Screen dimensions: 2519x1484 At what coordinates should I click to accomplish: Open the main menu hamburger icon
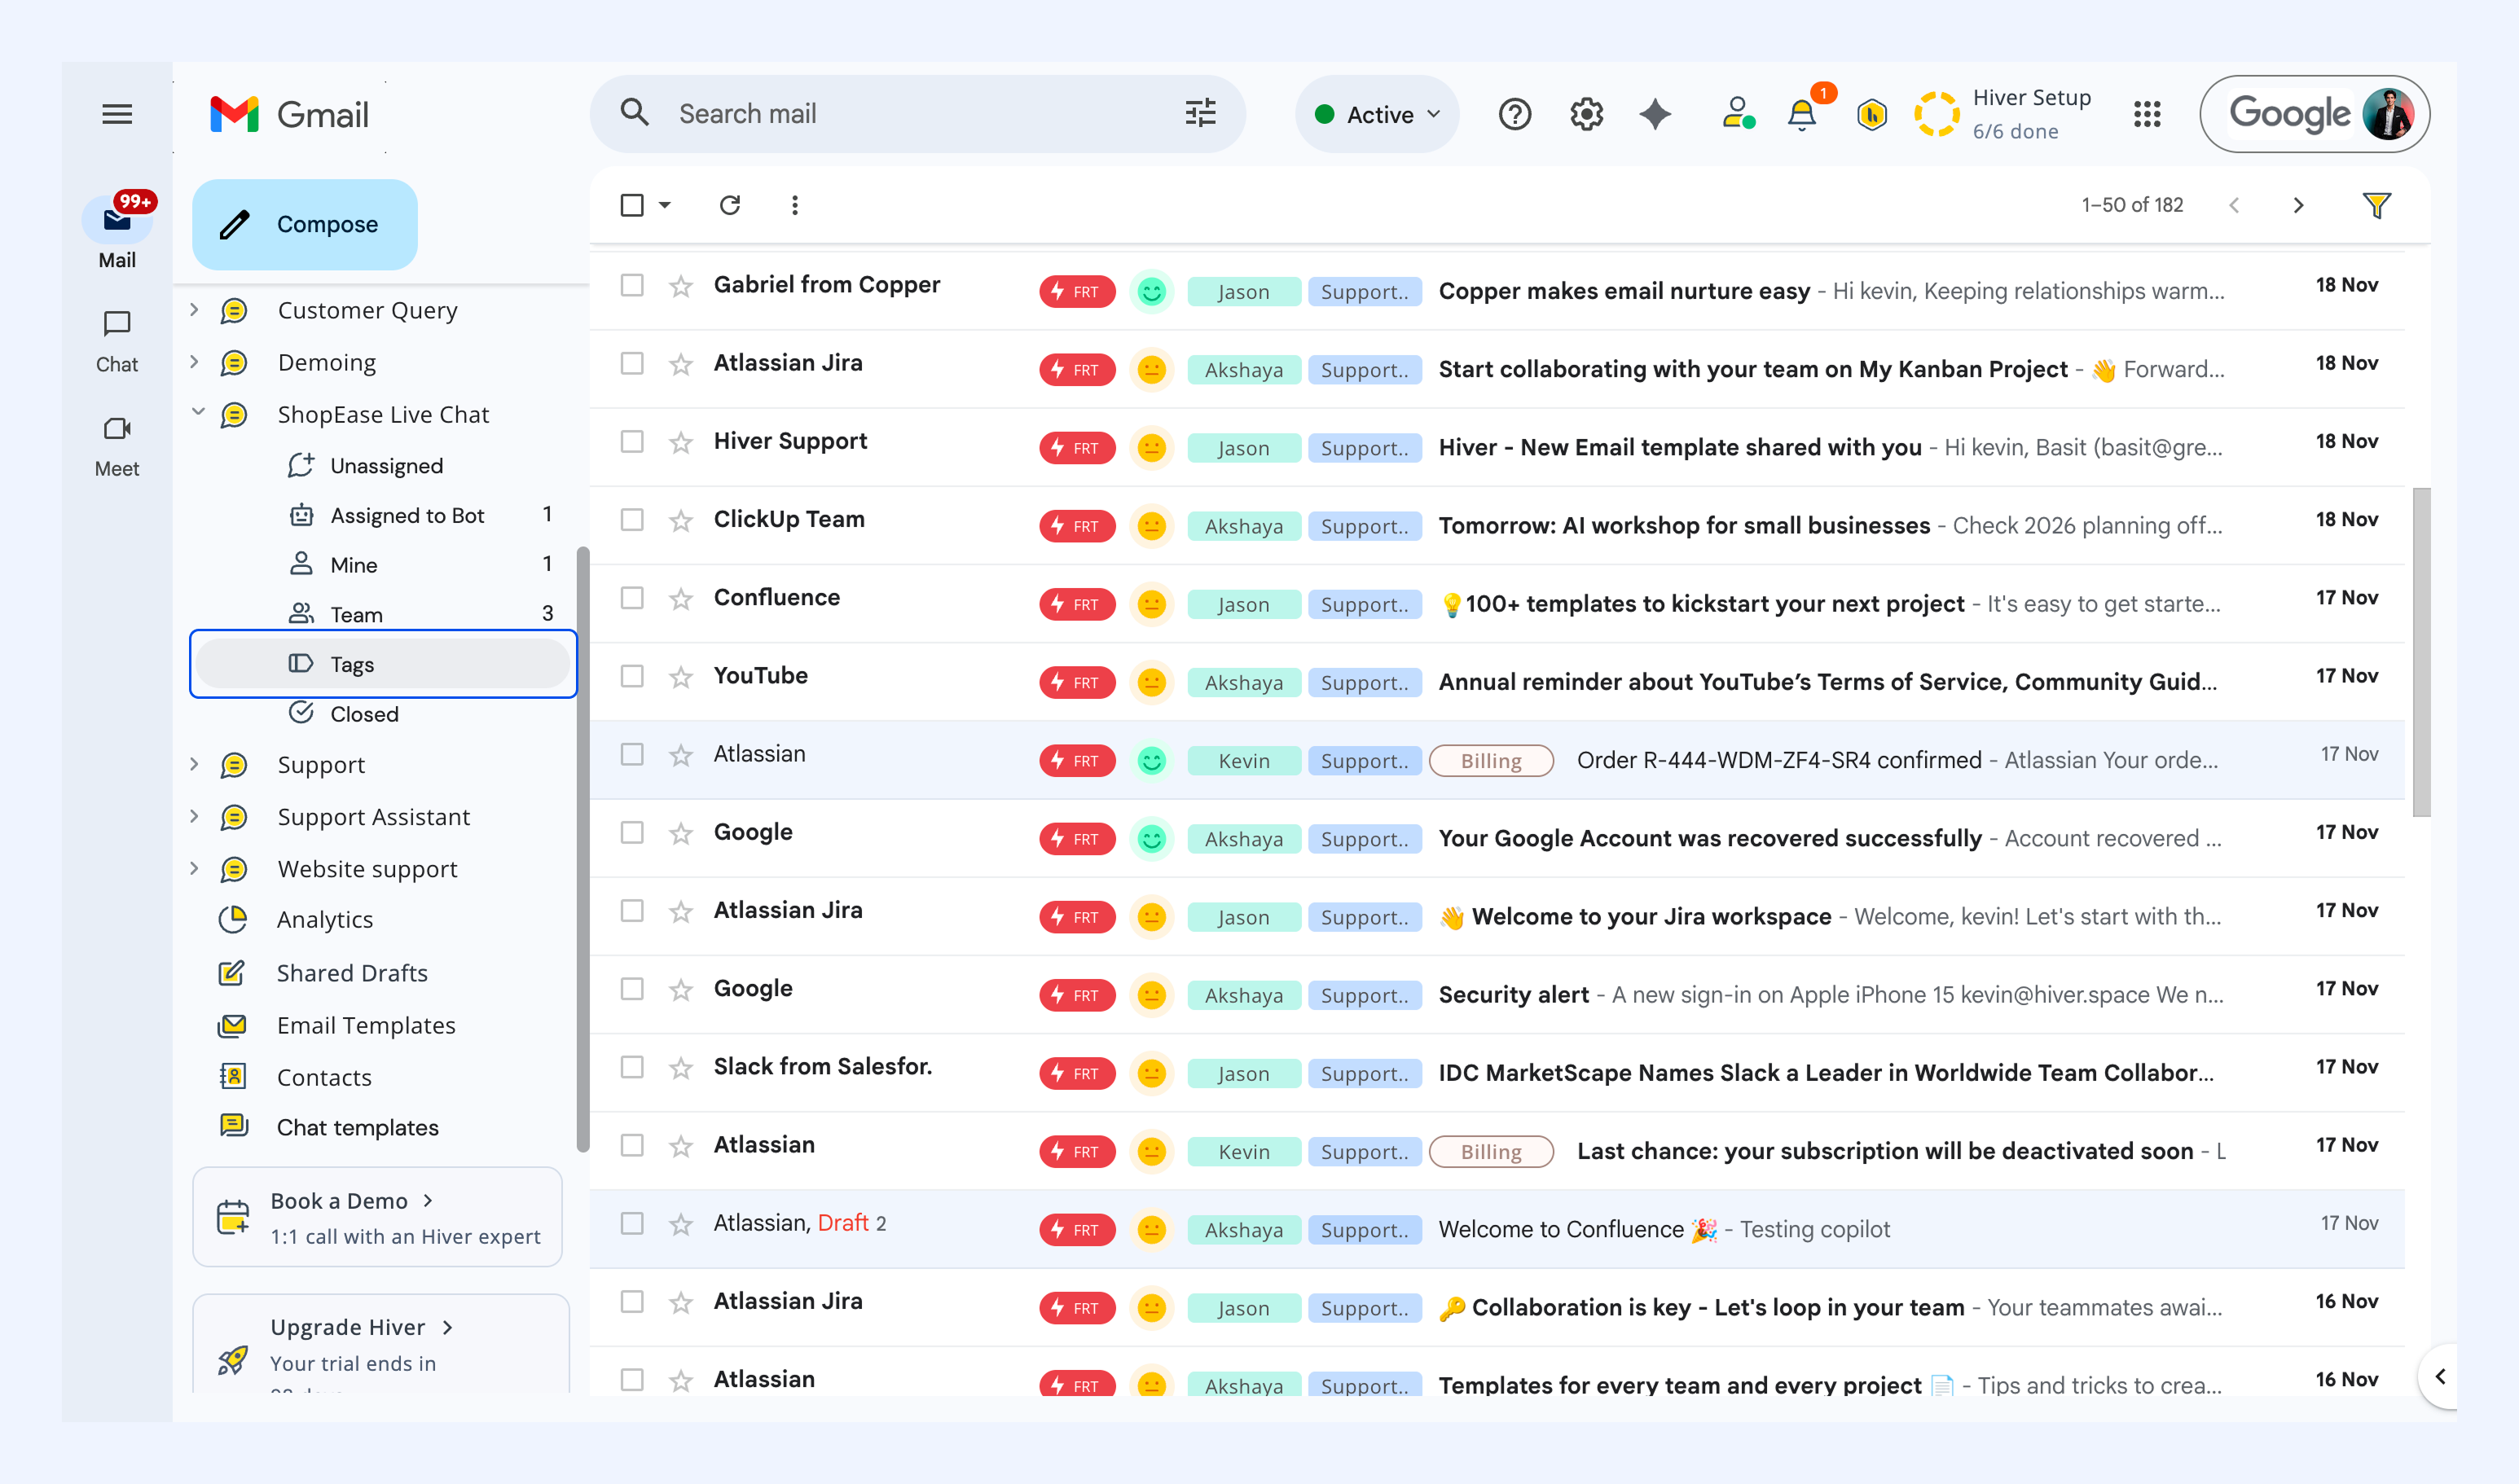(117, 114)
